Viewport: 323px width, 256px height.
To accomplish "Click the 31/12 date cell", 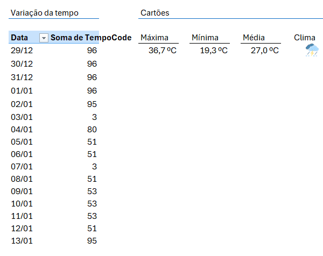I will coord(22,77).
